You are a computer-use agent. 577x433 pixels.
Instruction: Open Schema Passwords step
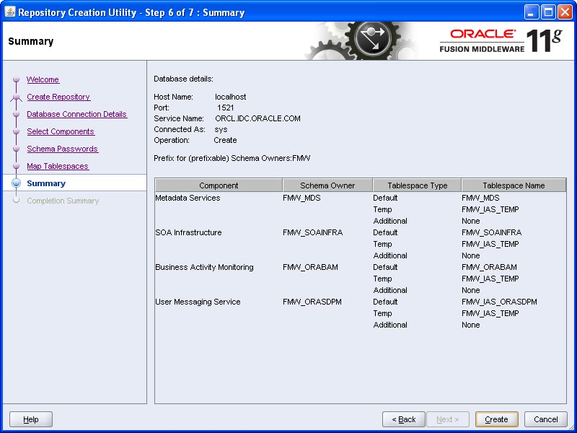[x=63, y=149]
